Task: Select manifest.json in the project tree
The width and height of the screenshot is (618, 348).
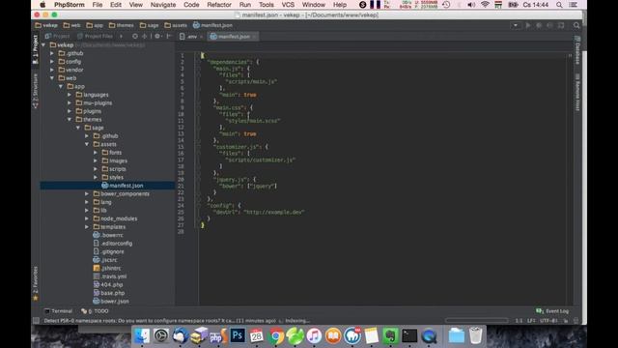Action: pos(107,186)
